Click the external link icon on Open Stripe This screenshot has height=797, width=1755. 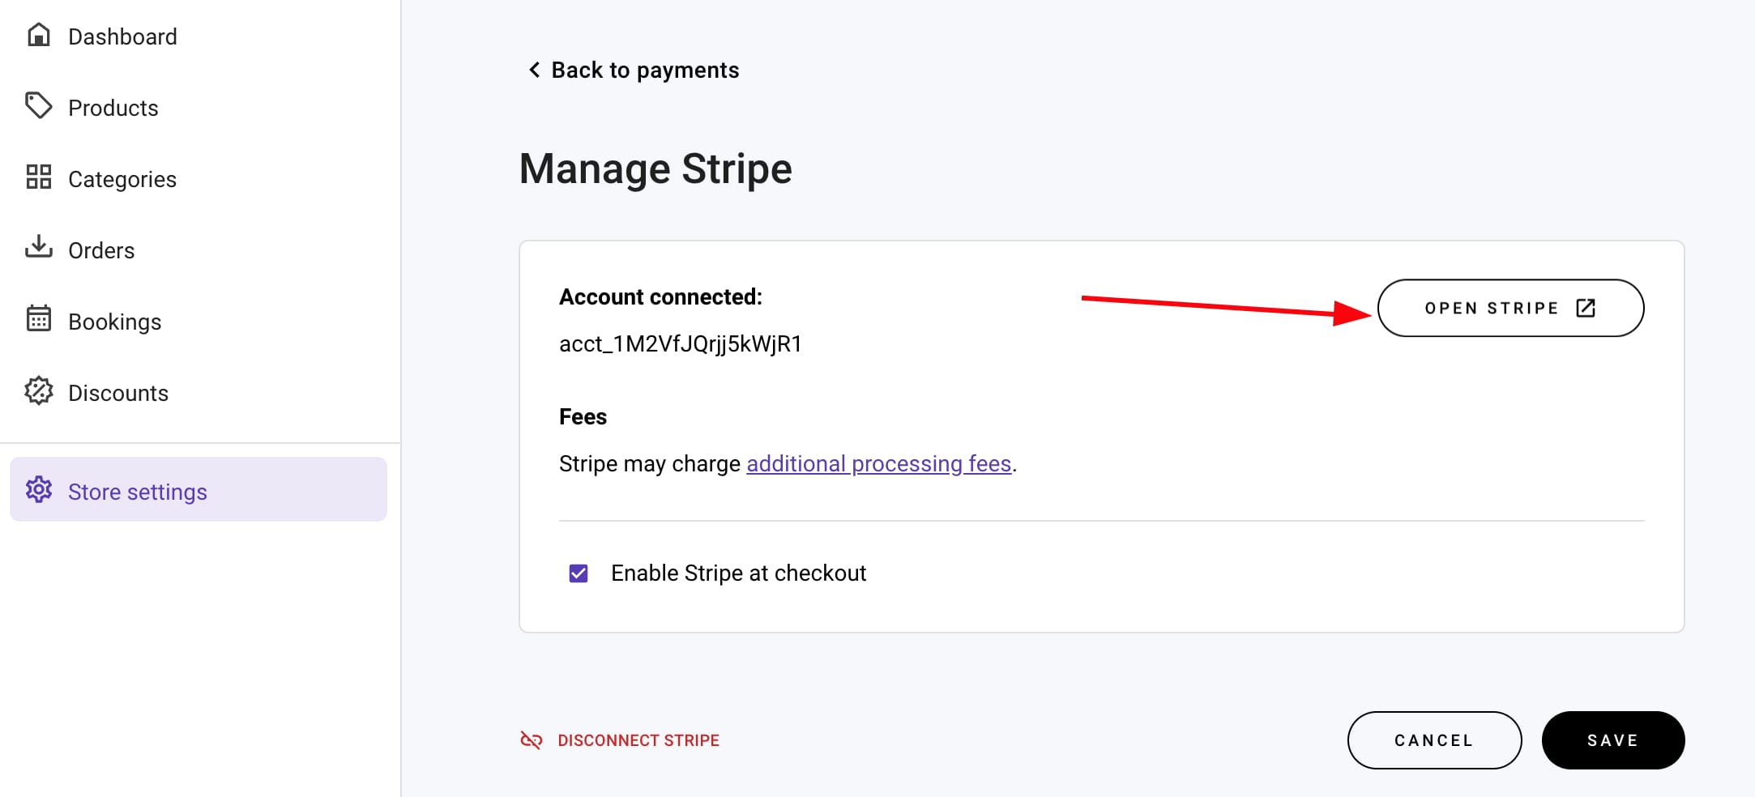click(x=1585, y=308)
